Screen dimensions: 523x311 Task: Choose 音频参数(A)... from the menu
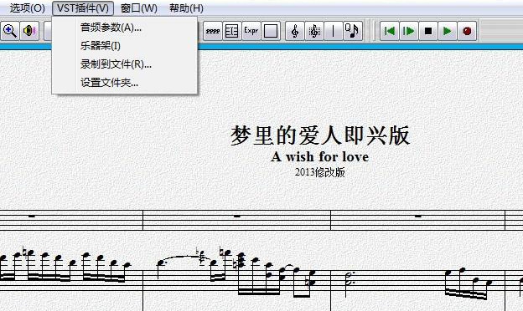coord(125,28)
